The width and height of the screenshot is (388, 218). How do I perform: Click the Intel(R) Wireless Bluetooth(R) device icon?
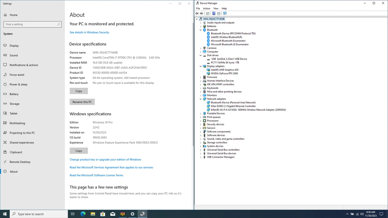click(x=208, y=37)
